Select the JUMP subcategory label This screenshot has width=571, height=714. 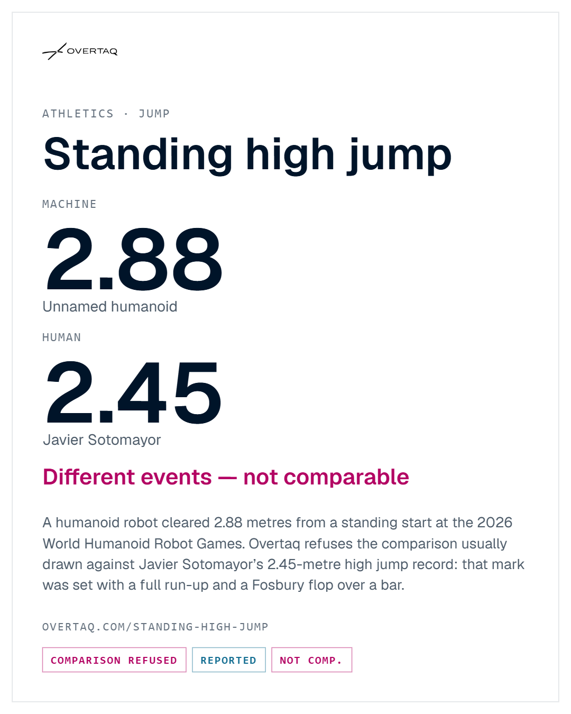pyautogui.click(x=154, y=114)
